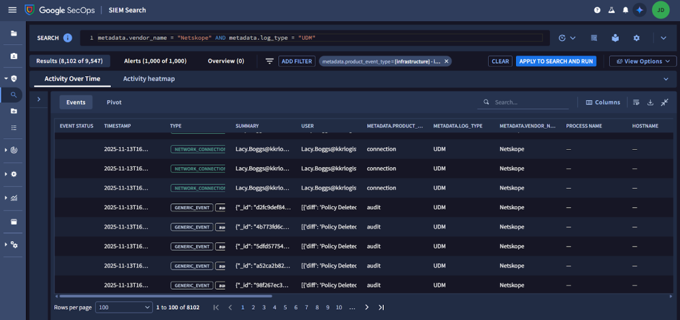The image size is (680, 320).
Task: Open the folder icon in left sidebar top
Action: (14, 33)
